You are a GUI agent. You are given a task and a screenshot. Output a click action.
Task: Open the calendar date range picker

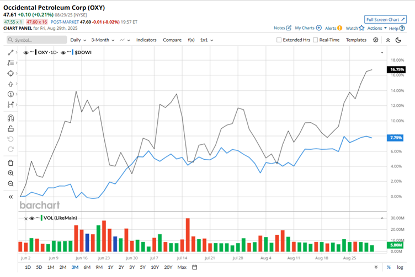[x=194, y=267]
